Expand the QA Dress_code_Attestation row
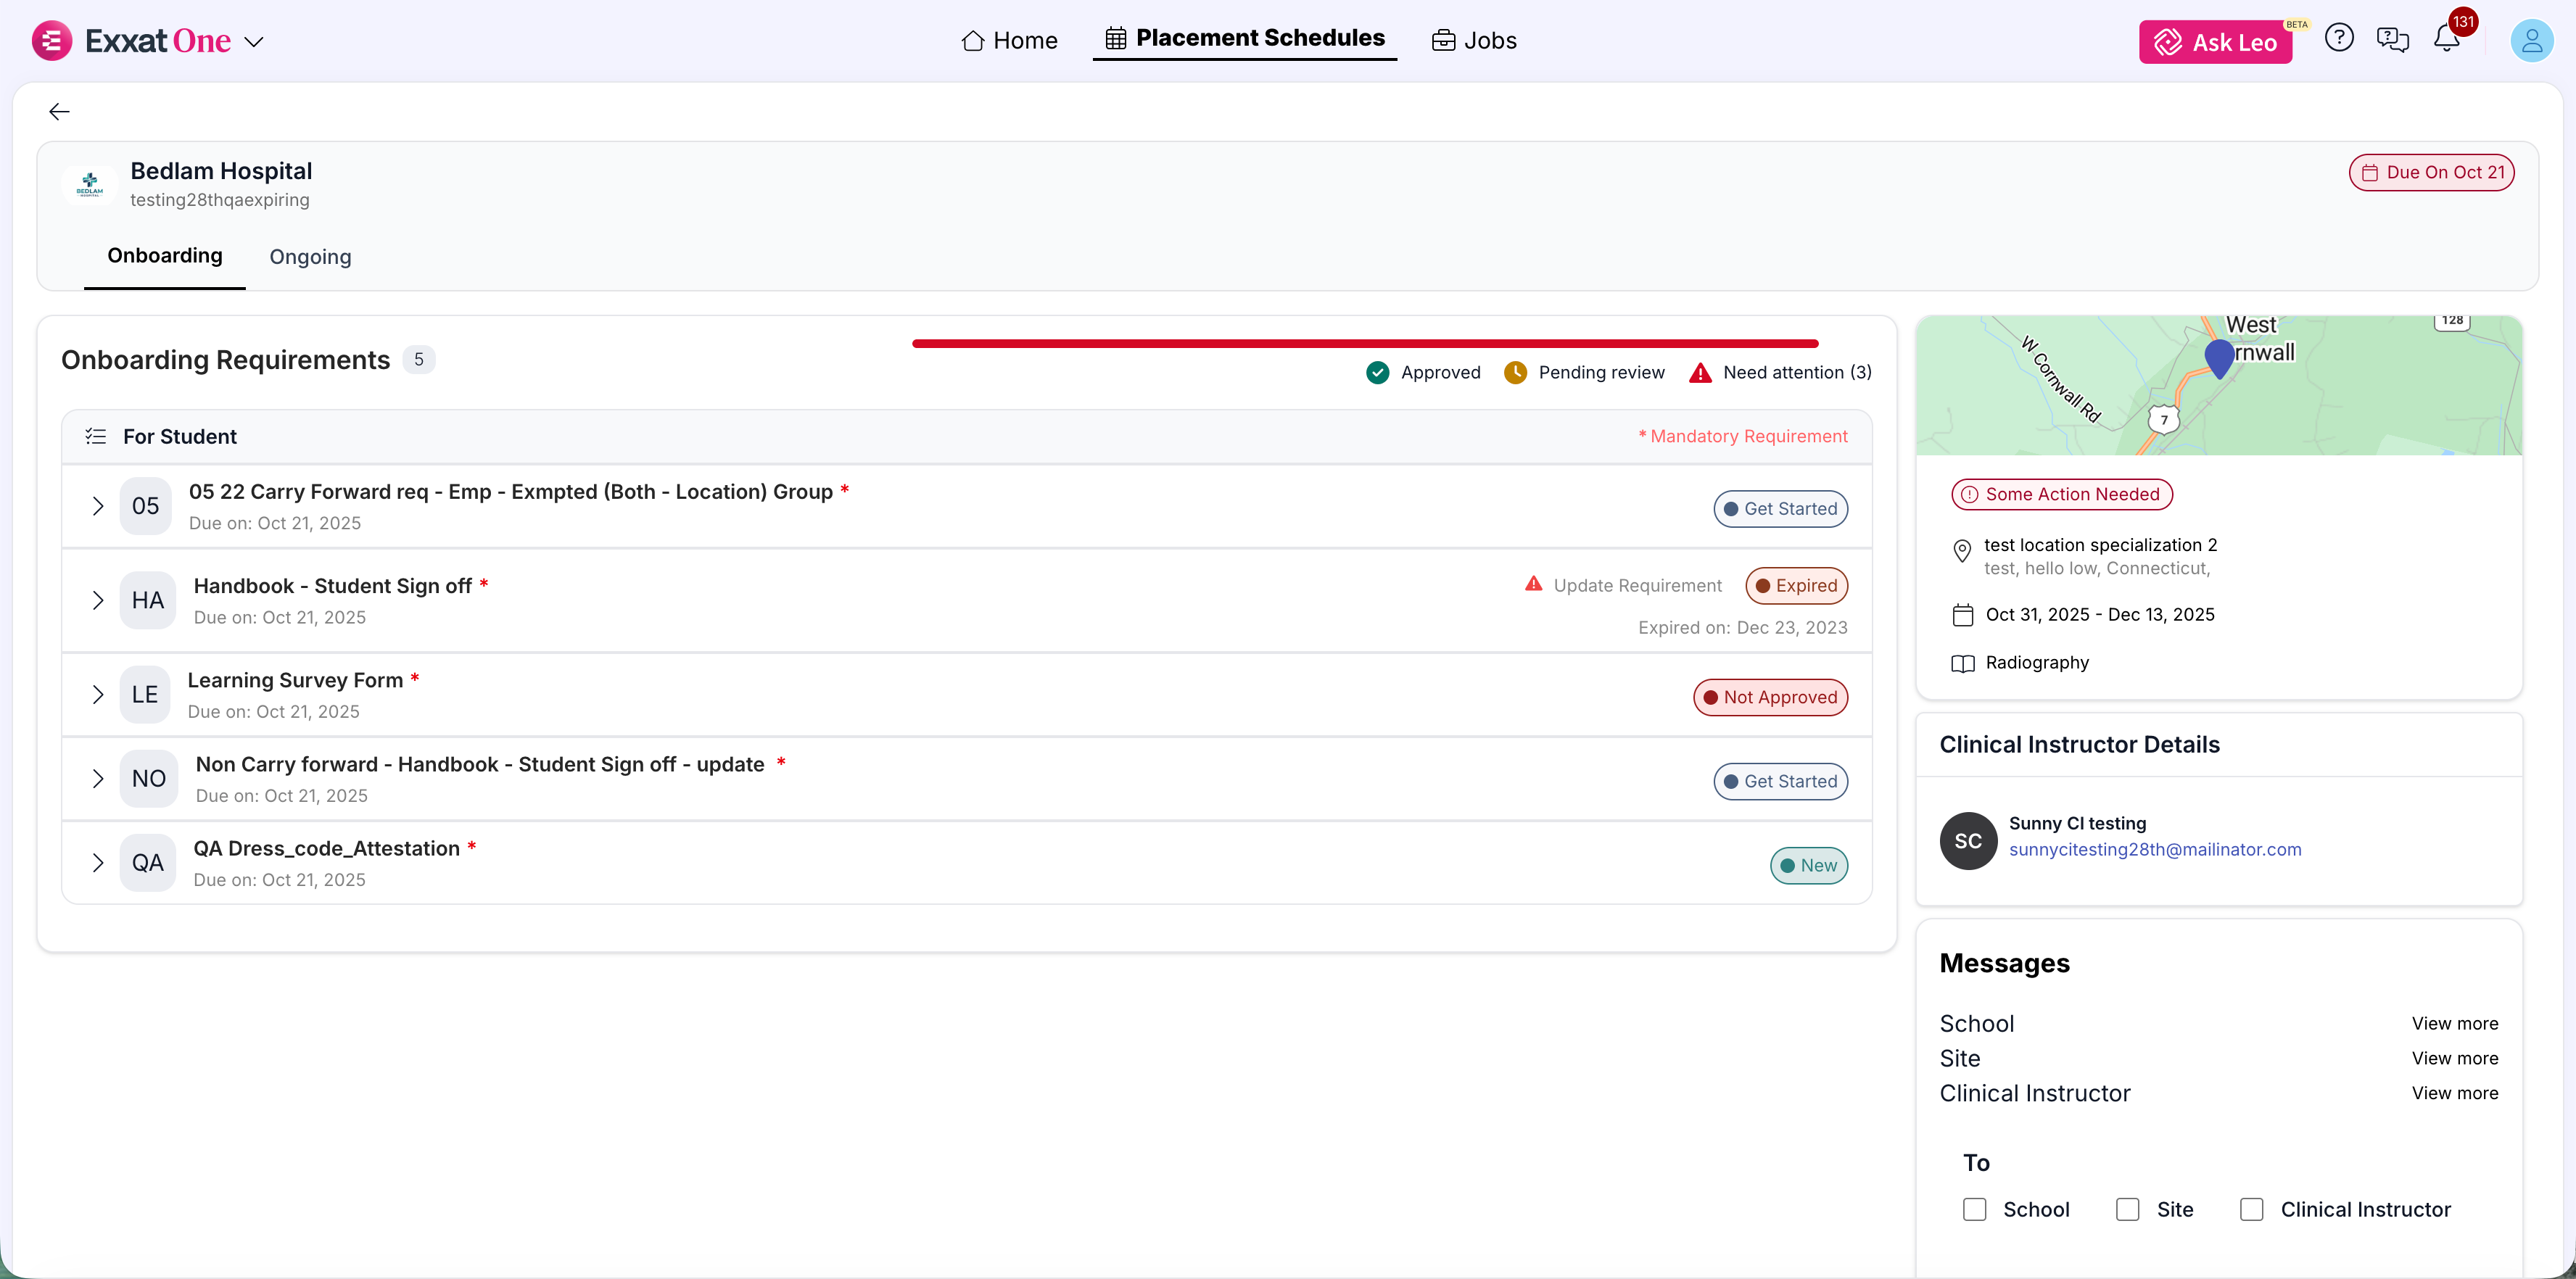 pyautogui.click(x=98, y=862)
